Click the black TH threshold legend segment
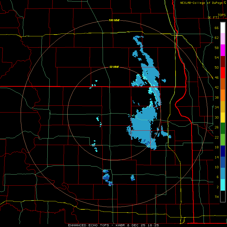This screenshot has height=227, width=227. pos(223,196)
